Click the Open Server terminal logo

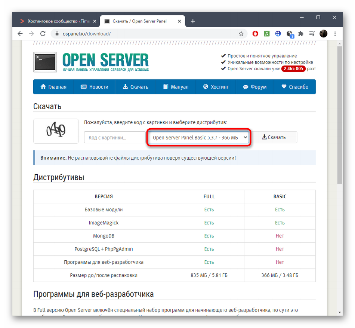point(45,62)
